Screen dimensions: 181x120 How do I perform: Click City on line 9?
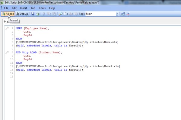pyautogui.click(x=27, y=56)
